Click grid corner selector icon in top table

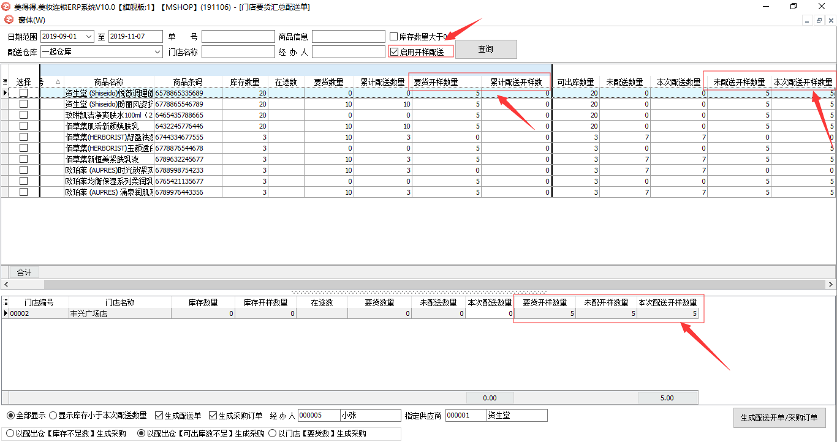click(5, 82)
